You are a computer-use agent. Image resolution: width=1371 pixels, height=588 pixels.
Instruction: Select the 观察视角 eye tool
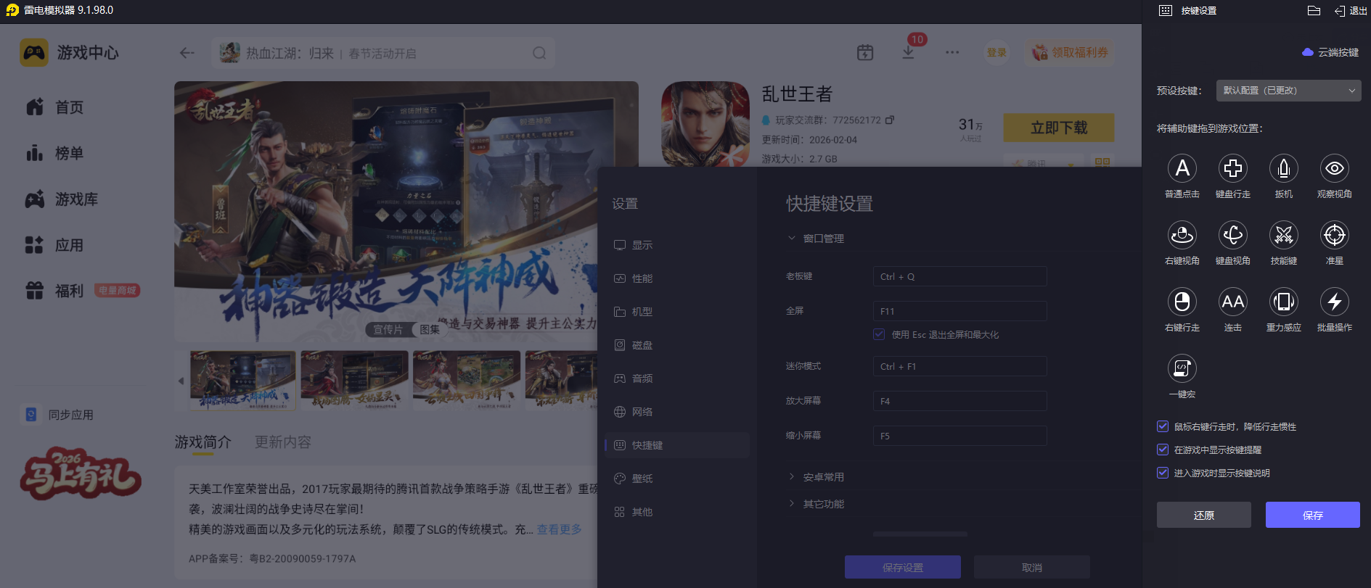(x=1334, y=168)
